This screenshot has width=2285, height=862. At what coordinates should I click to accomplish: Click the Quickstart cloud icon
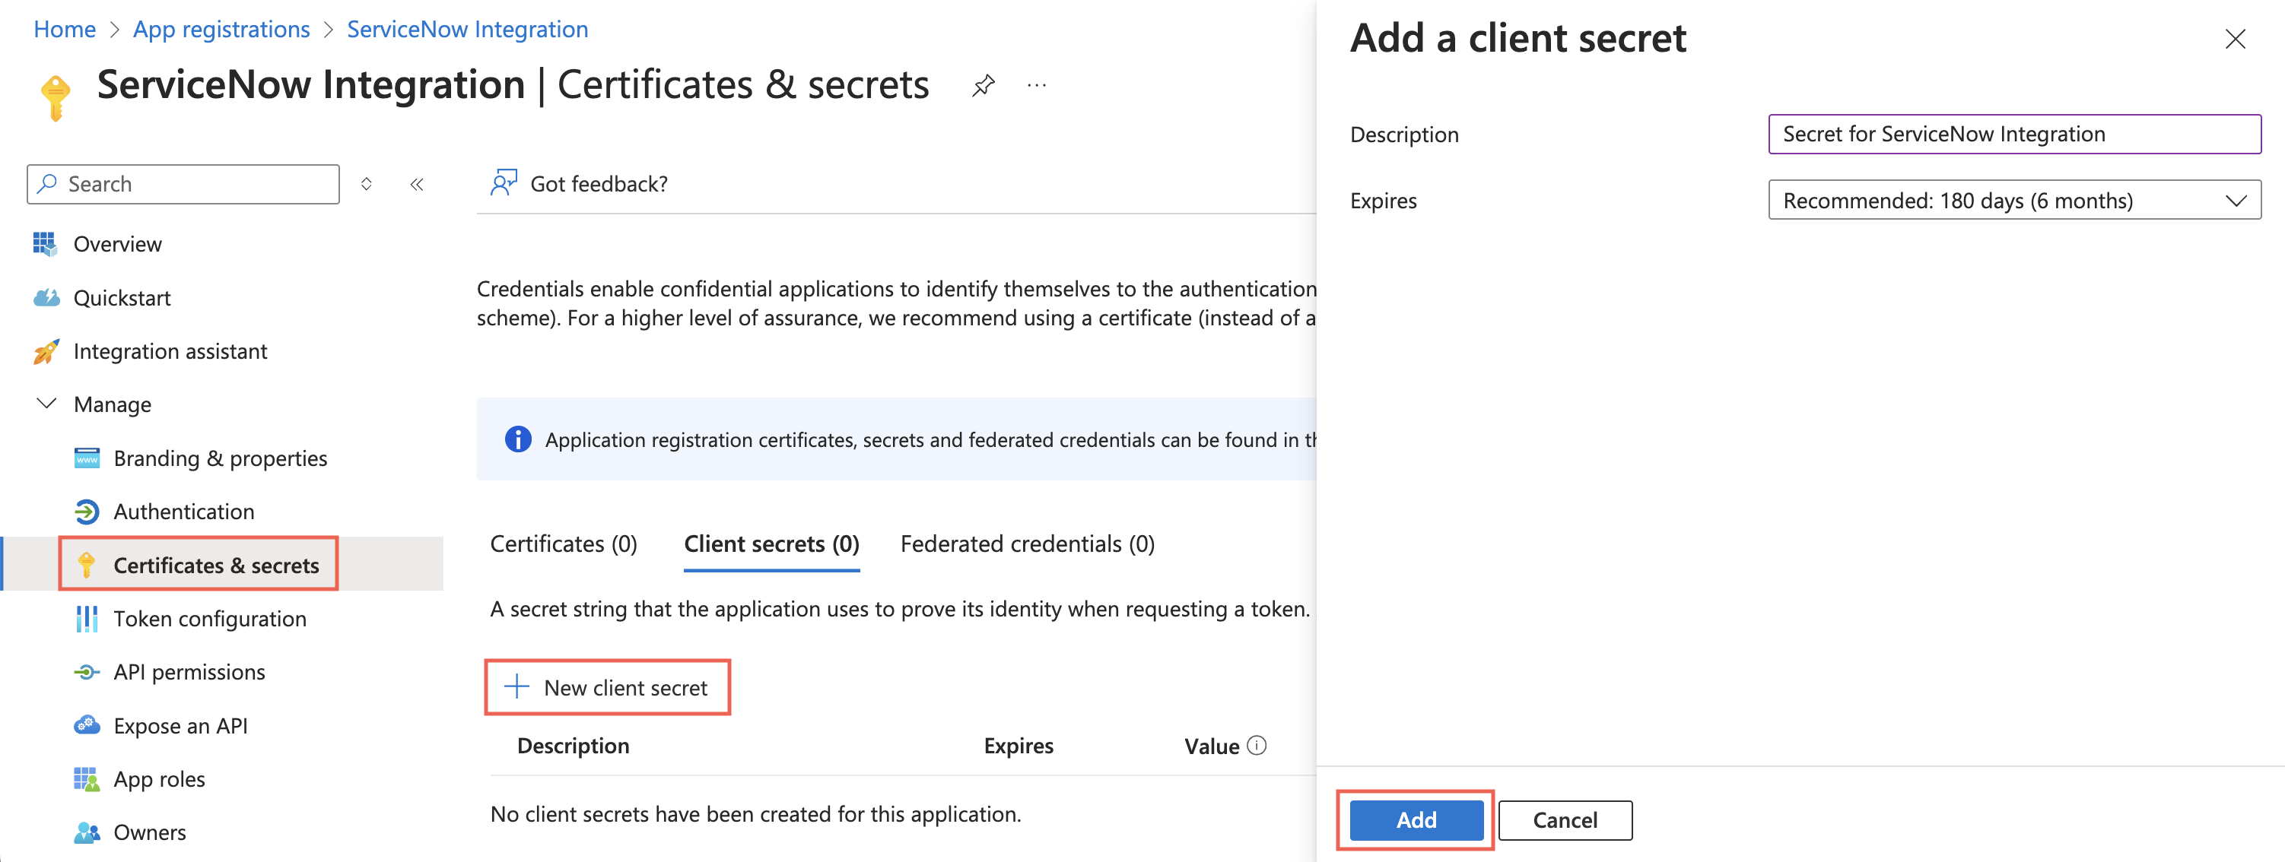46,298
